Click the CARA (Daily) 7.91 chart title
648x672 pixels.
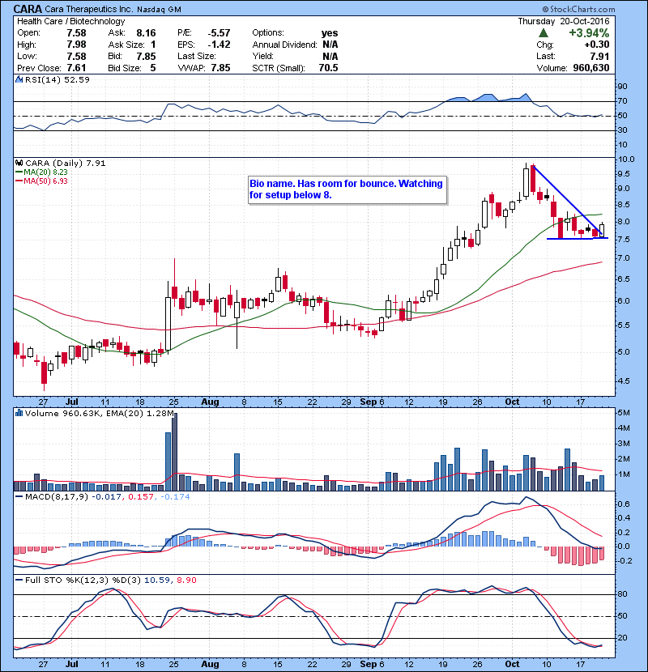click(65, 164)
